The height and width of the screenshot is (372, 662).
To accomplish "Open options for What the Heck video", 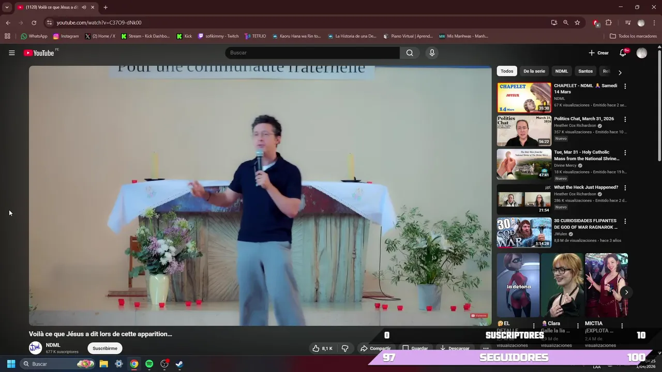I will (x=625, y=188).
